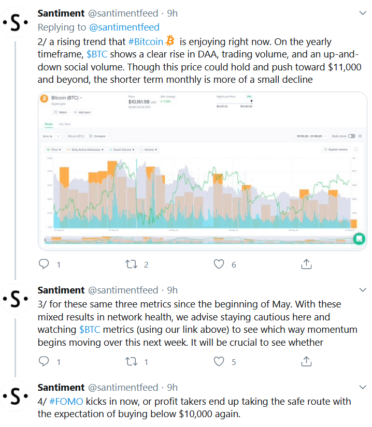This screenshot has height=427, width=372.
Task: Share the 2/ tweet with Bitcoin chart
Action: (x=306, y=264)
